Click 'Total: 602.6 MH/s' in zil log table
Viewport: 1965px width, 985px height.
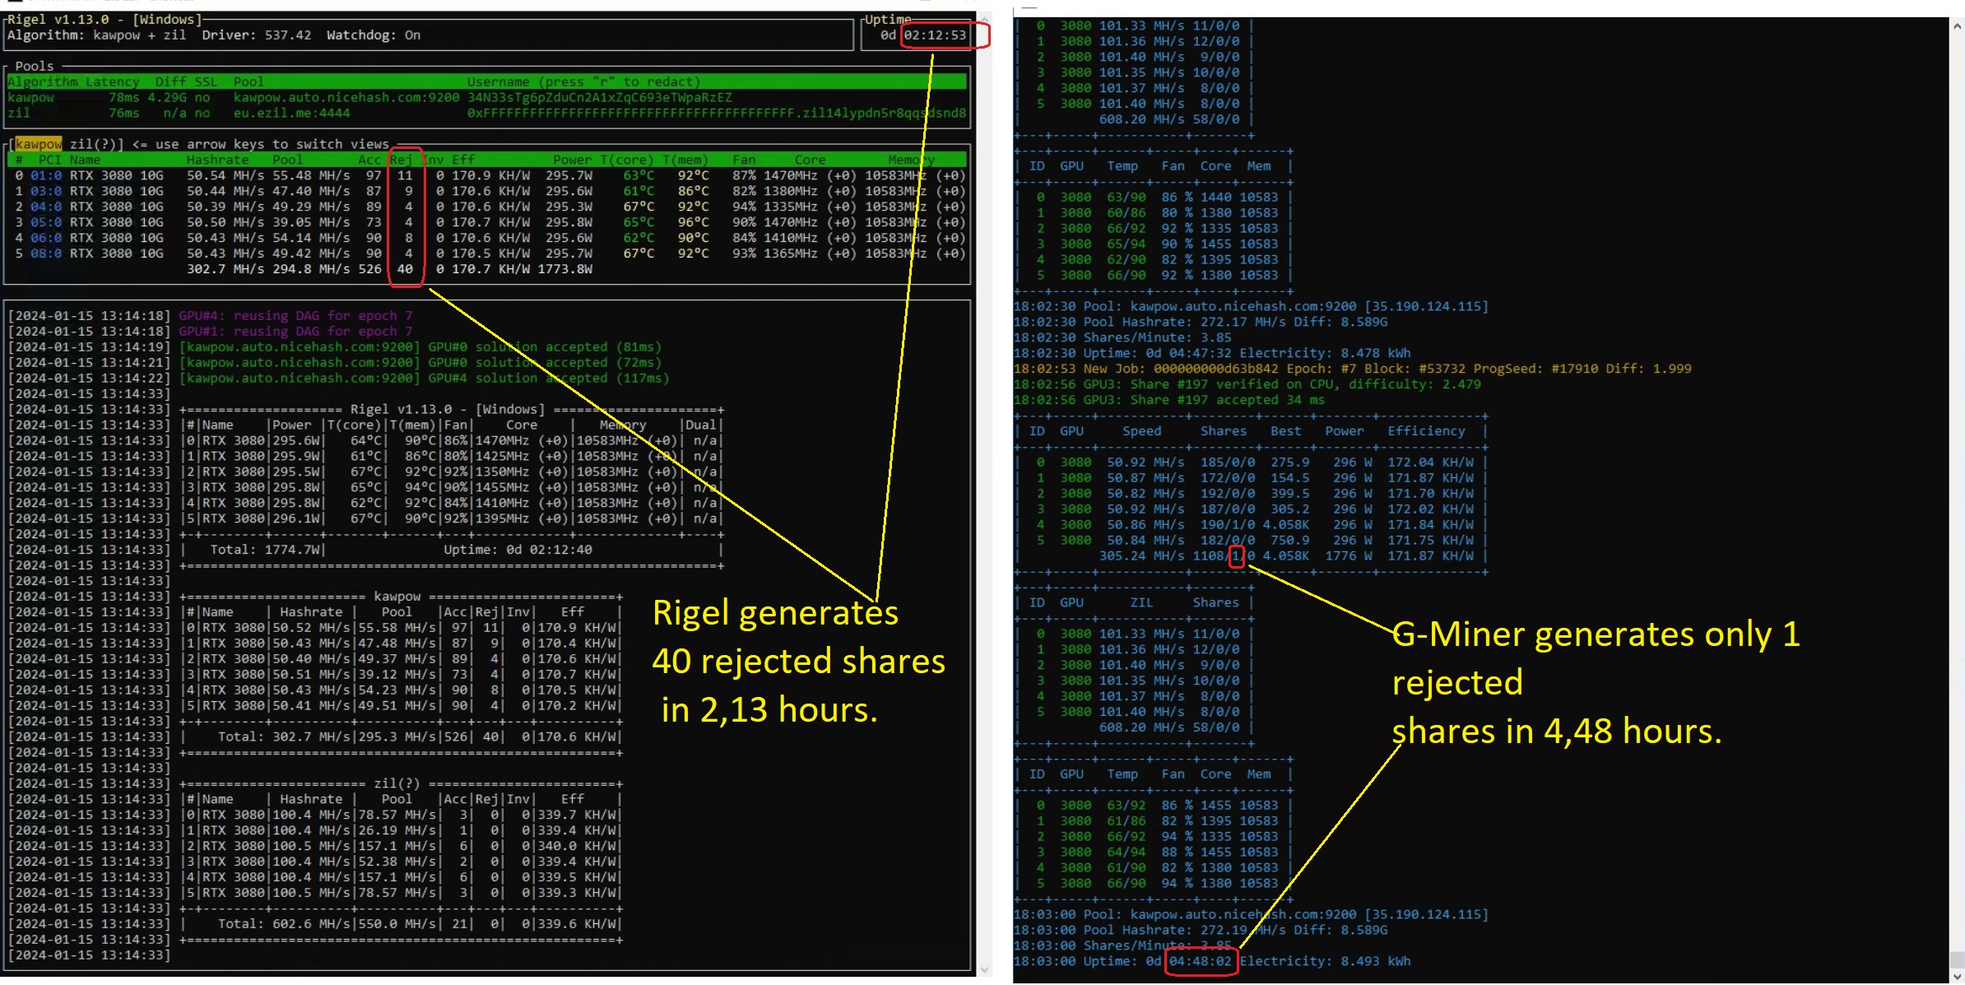284,924
